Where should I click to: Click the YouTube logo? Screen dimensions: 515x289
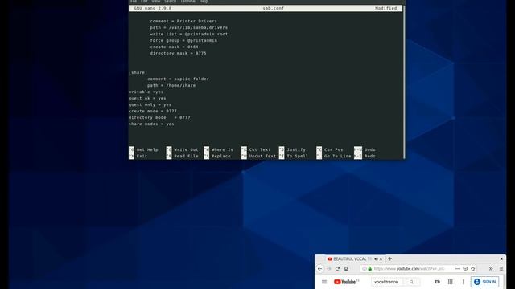[x=346, y=282]
